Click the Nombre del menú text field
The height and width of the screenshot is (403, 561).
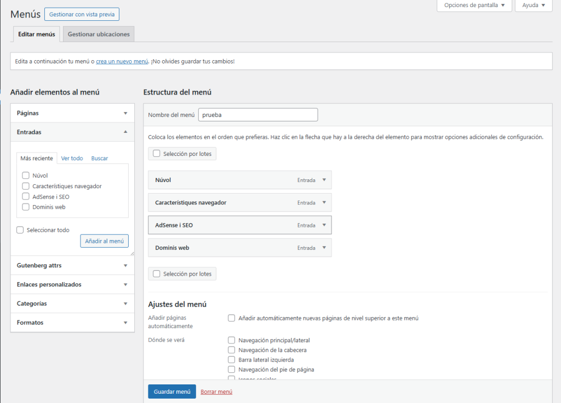pos(257,115)
